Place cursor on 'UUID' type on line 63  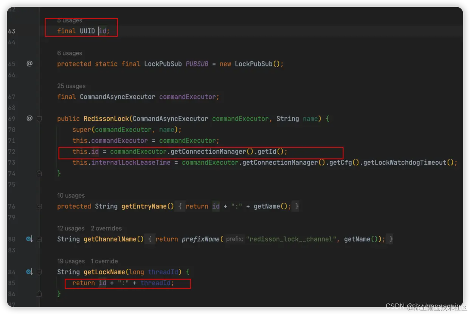[87, 31]
